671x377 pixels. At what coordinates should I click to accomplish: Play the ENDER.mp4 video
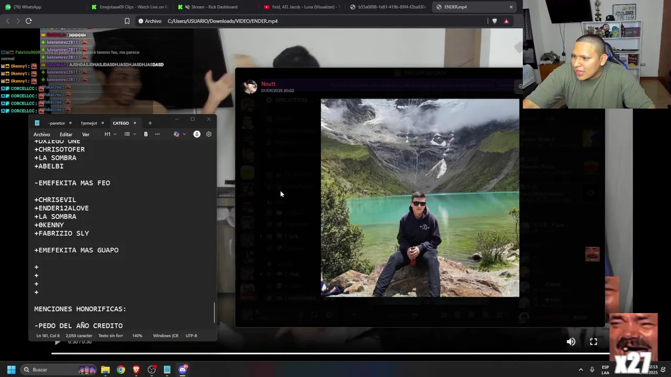58,342
